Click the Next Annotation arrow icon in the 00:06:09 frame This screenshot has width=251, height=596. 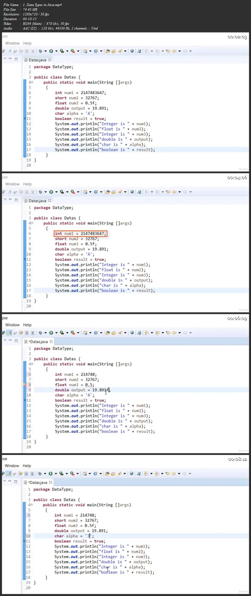pyautogui.click(x=146, y=333)
